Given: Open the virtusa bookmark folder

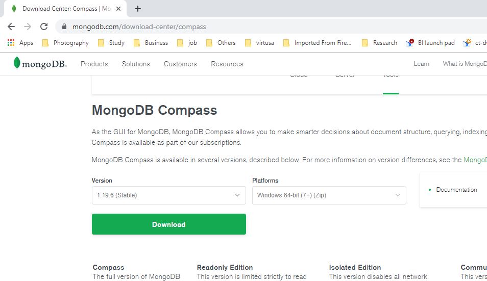Looking at the screenshot, I should tap(259, 43).
